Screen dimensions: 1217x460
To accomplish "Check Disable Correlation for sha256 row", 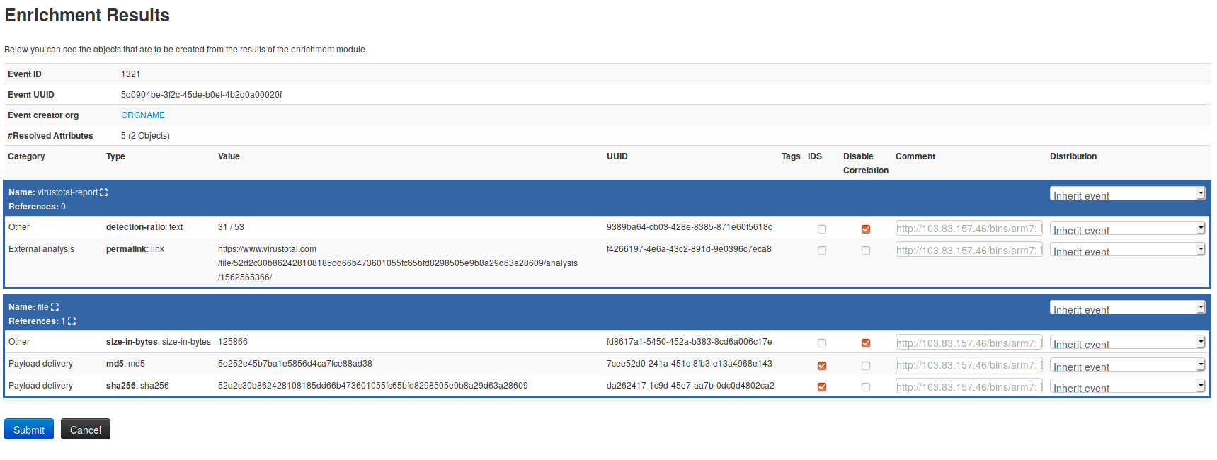I will pos(866,387).
